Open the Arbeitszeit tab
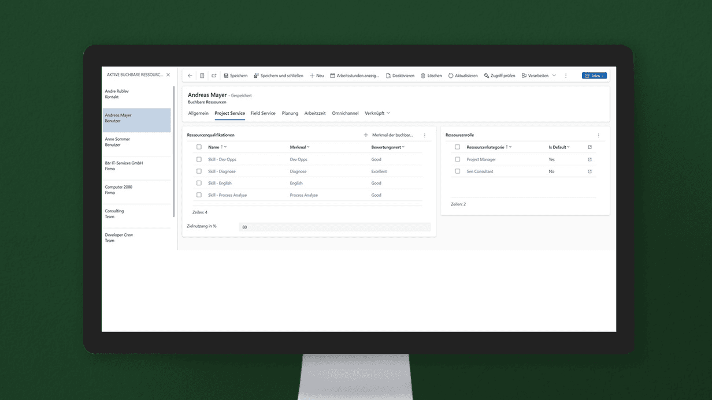The image size is (712, 400). tap(315, 113)
